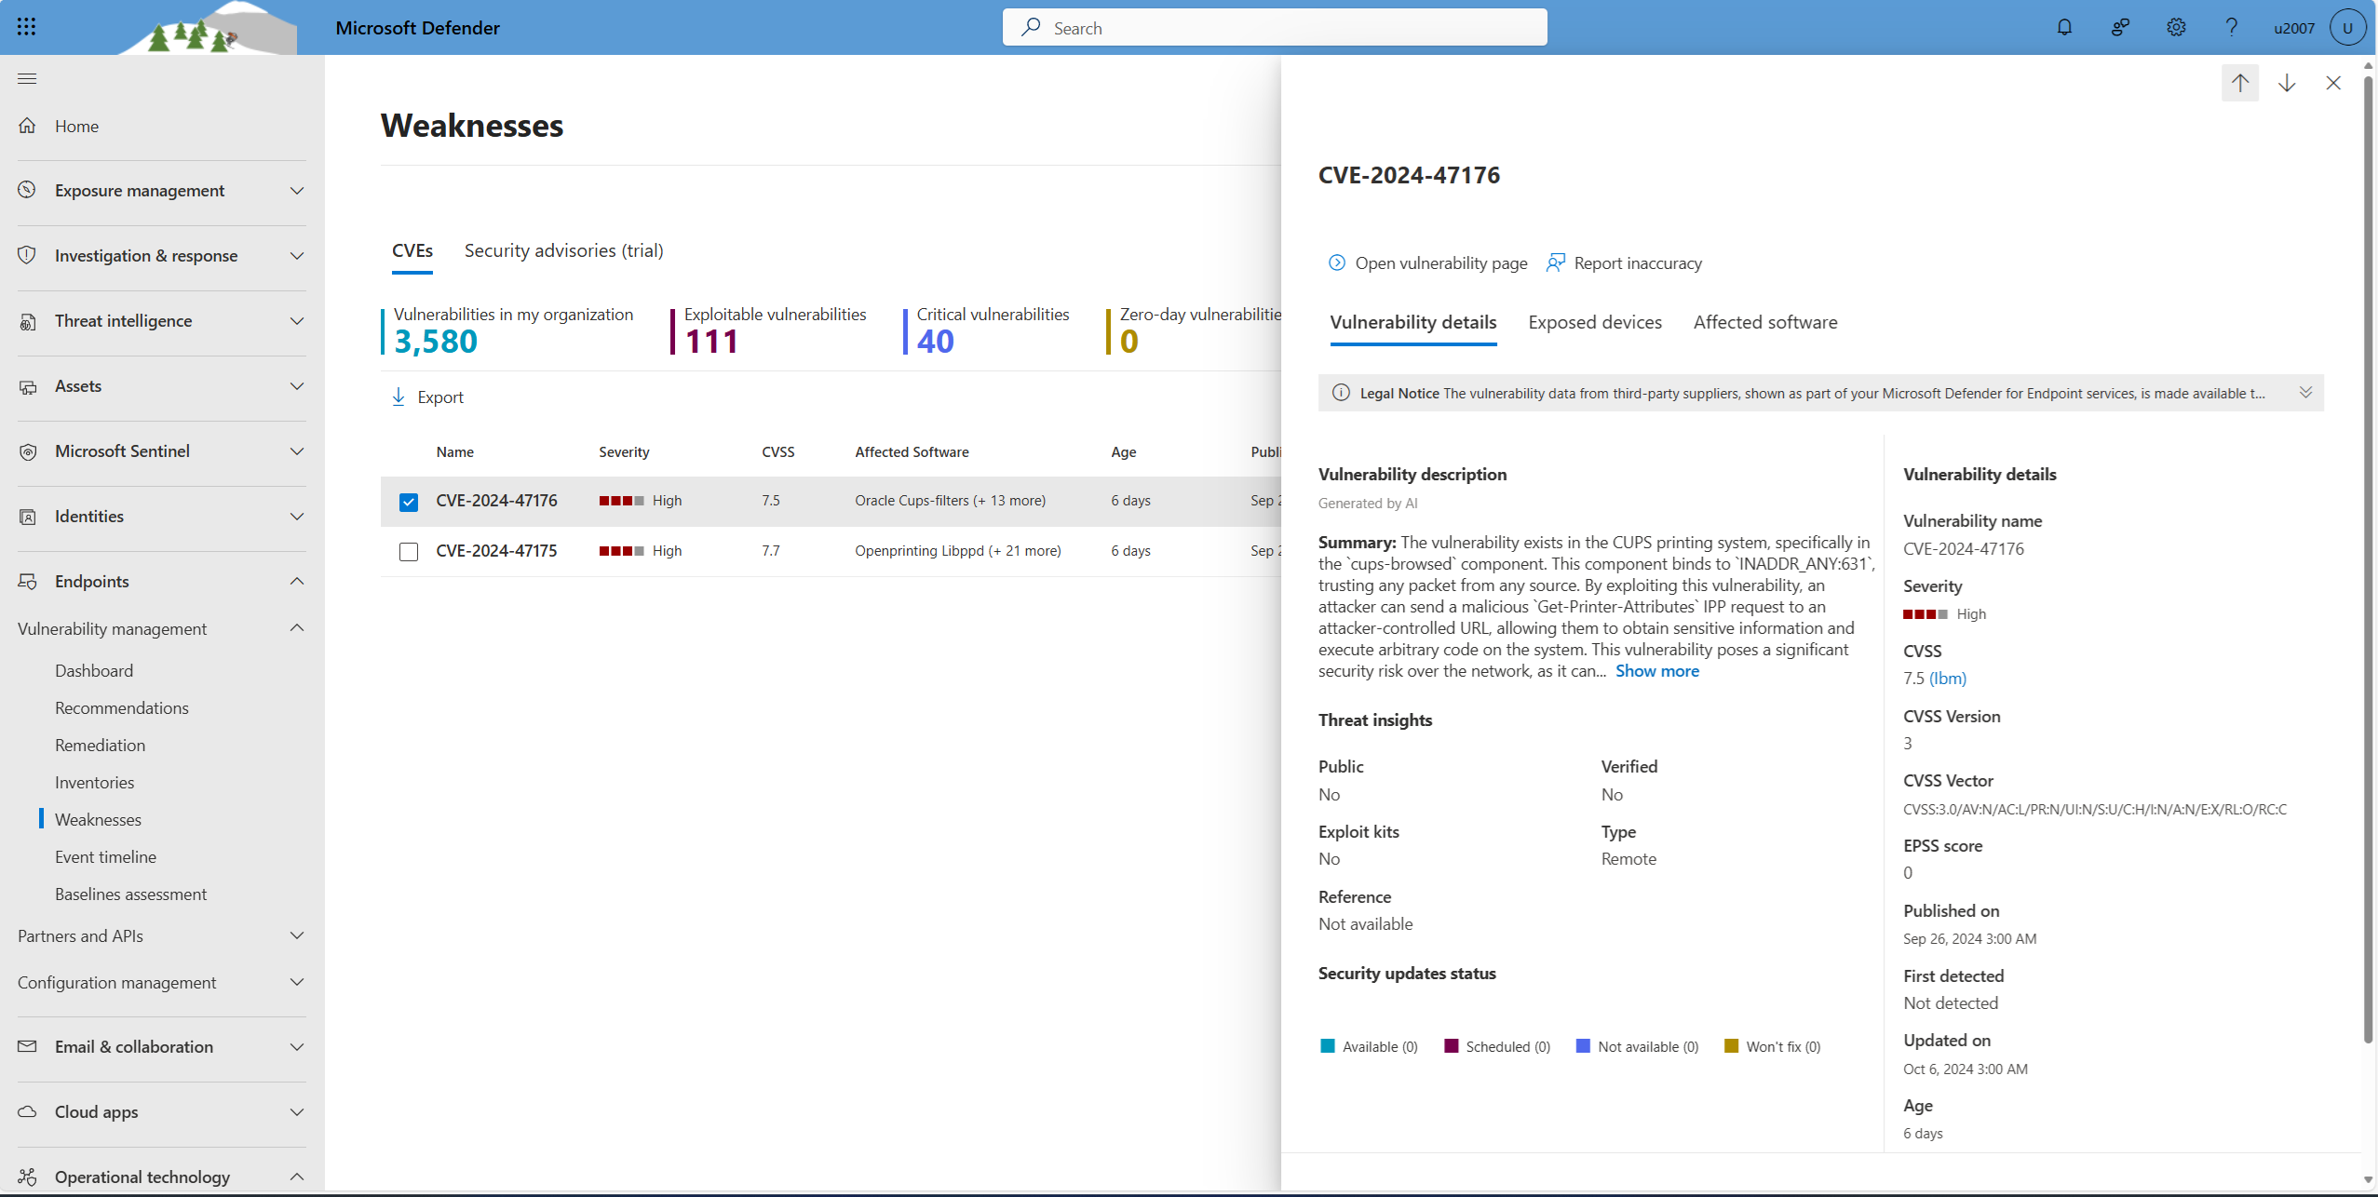Click the notifications bell icon

point(2064,27)
